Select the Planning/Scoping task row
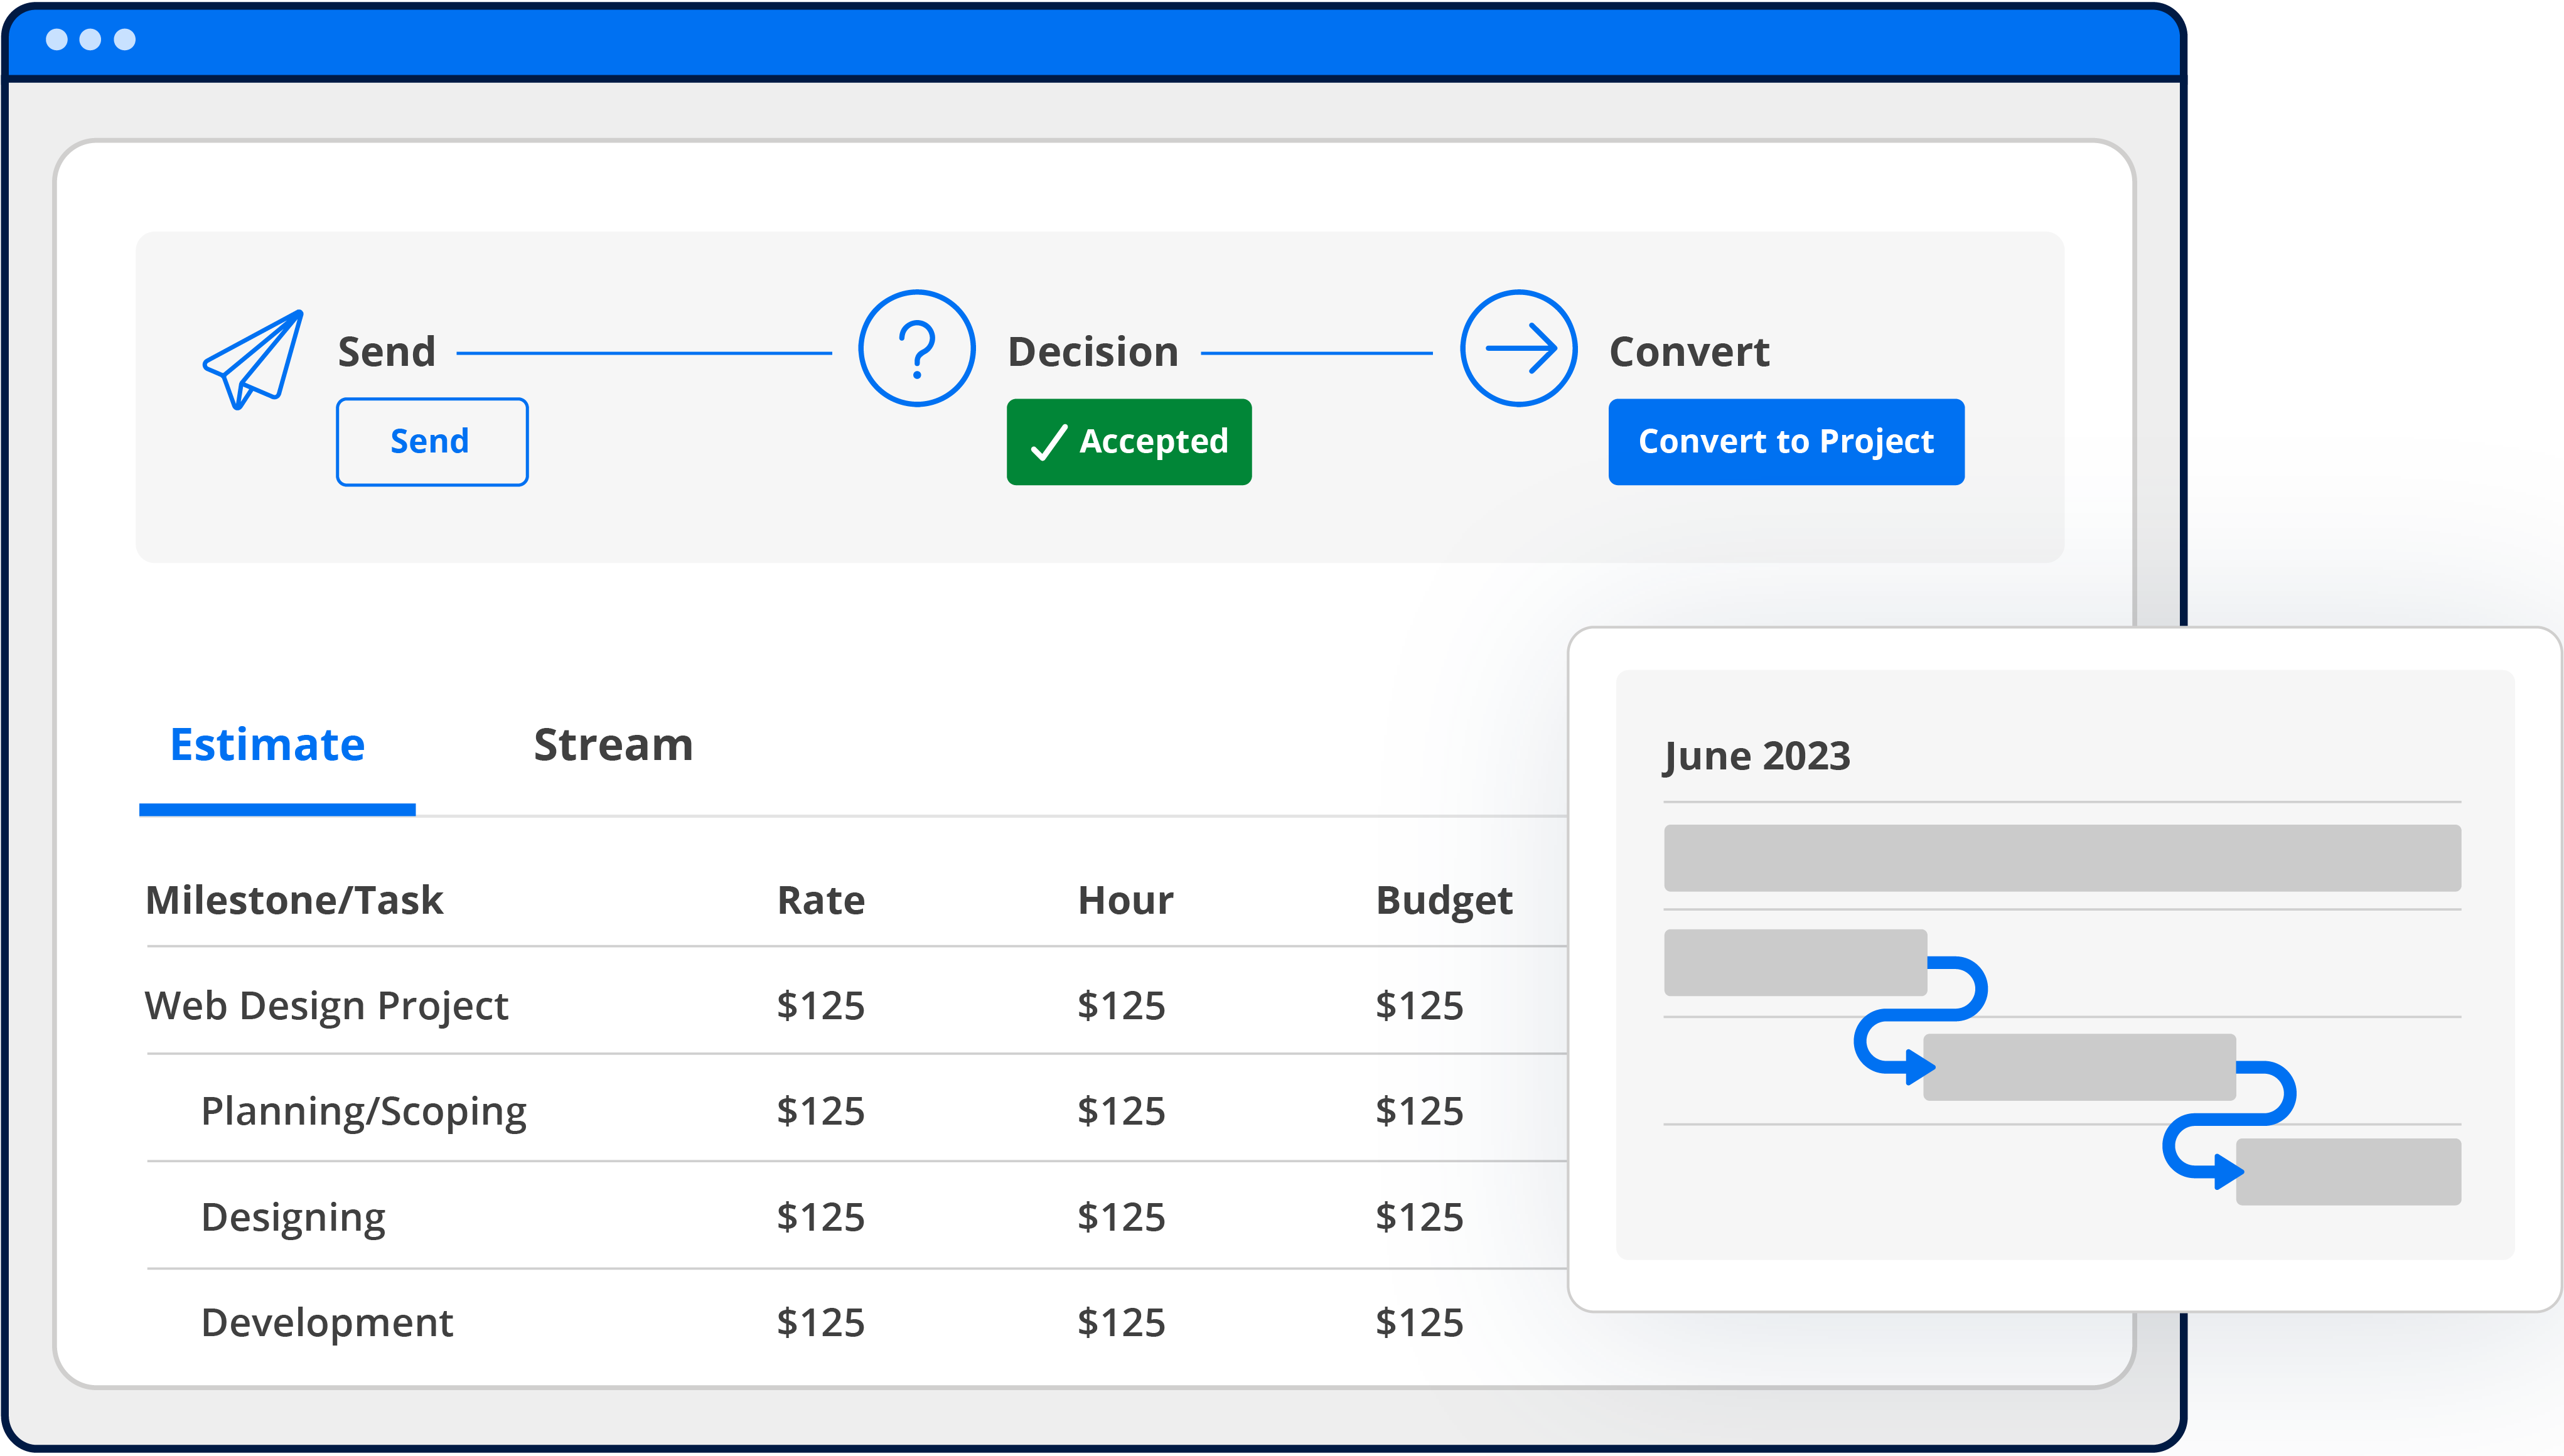Viewport: 2564px width, 1456px height. pos(364,1111)
